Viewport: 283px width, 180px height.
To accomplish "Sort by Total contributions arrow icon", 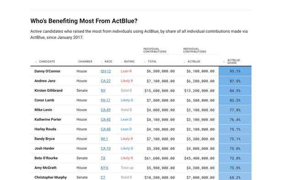I will pos(144,62).
